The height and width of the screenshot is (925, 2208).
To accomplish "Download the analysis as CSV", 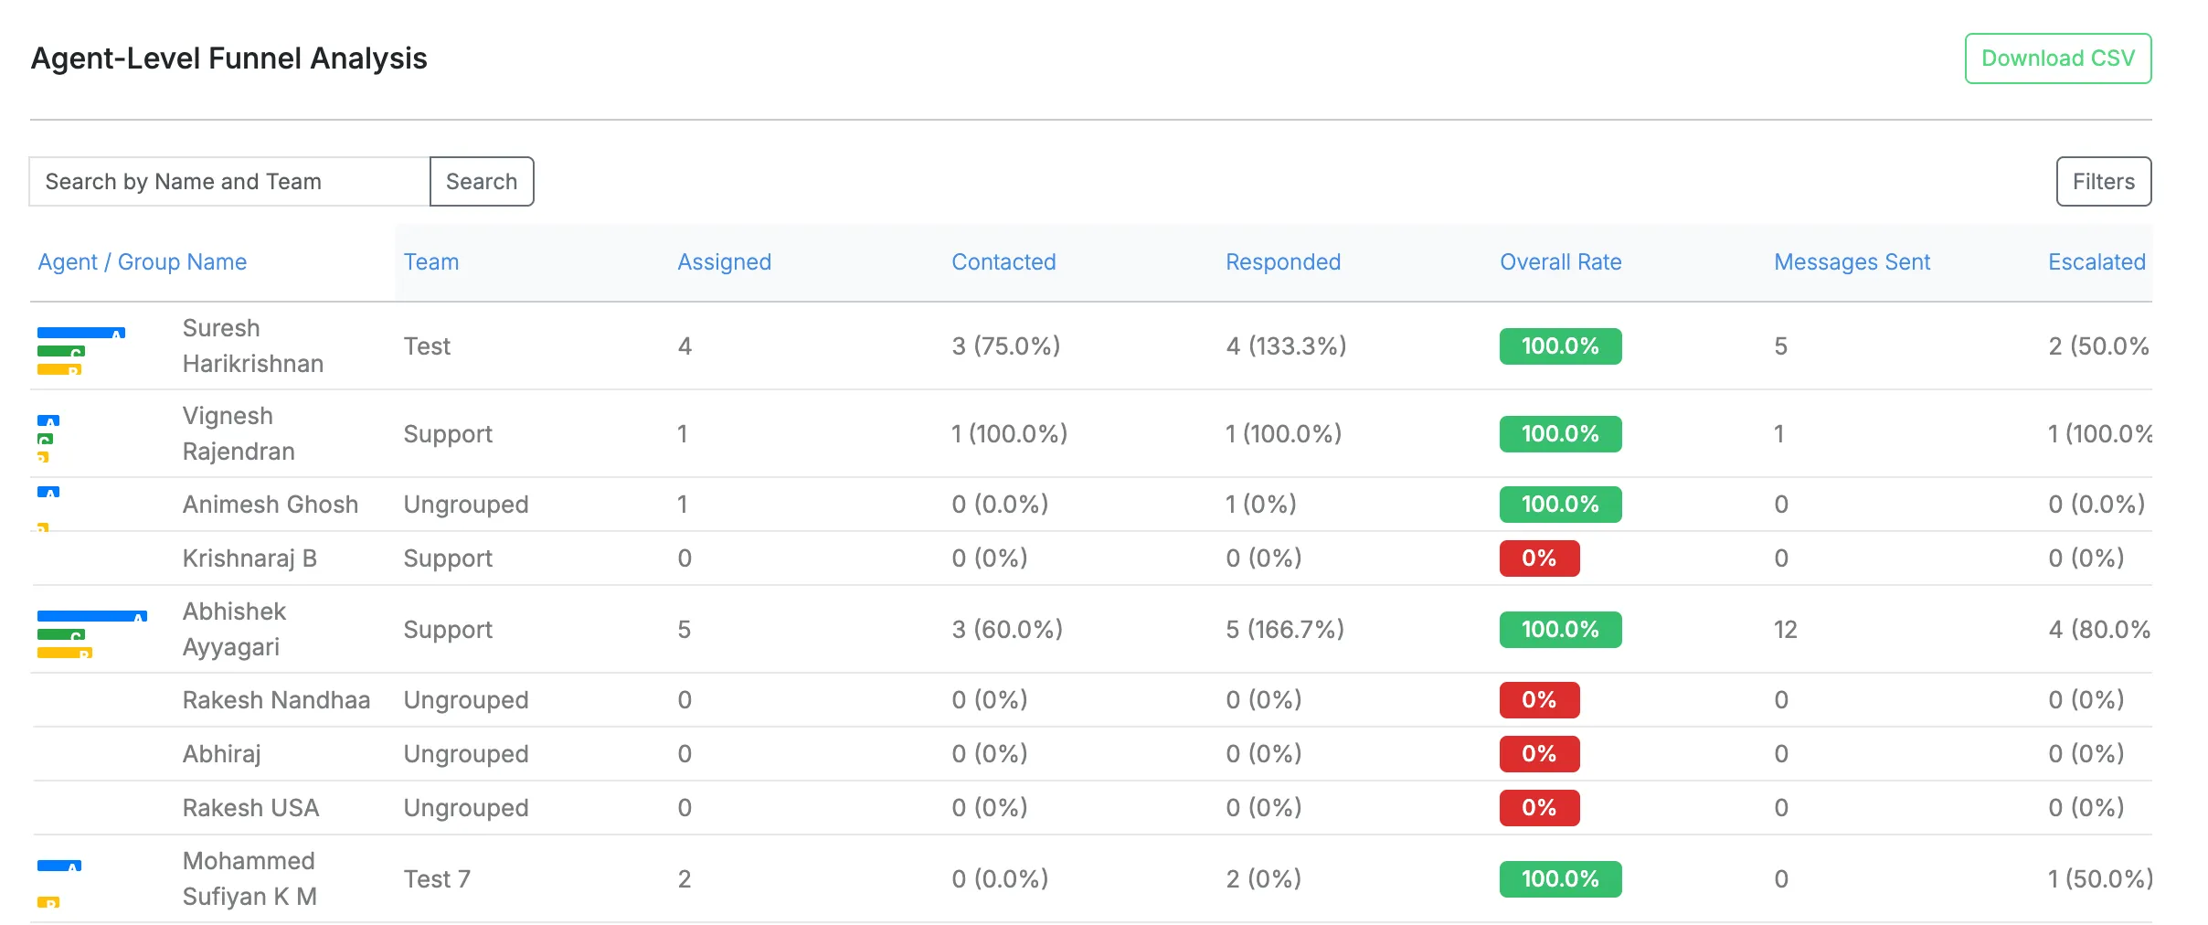I will tap(2058, 58).
